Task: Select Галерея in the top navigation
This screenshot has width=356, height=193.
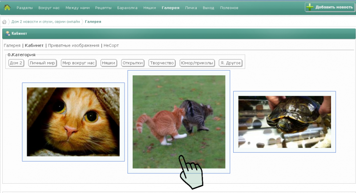Action: point(170,8)
